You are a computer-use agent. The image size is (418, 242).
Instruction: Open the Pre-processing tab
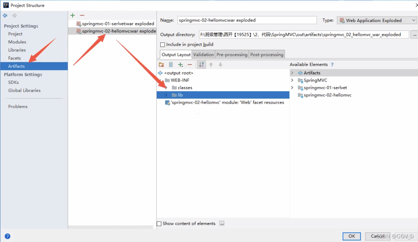[x=232, y=55]
